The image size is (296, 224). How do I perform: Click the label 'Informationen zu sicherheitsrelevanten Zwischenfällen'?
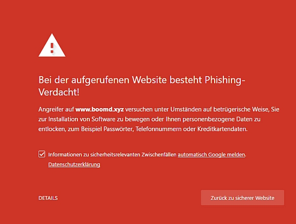tap(112, 154)
